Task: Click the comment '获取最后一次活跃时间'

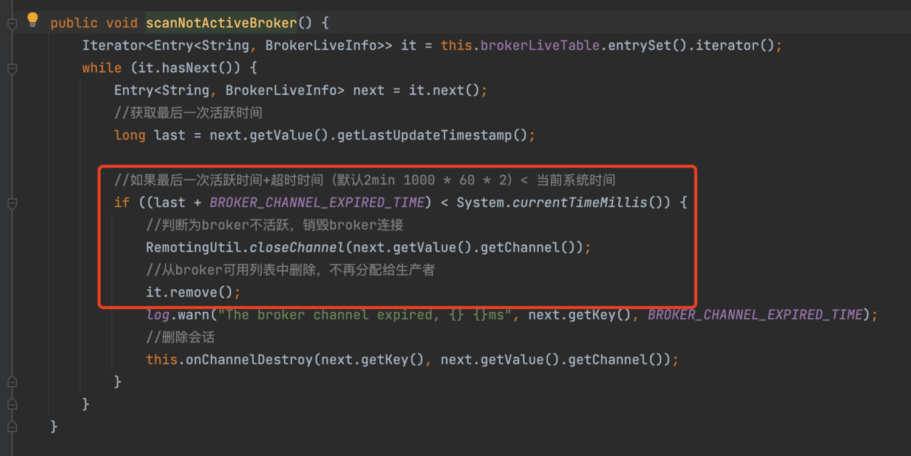Action: point(188,113)
